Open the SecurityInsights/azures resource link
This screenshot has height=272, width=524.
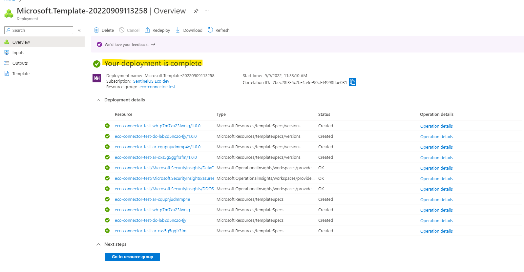pos(164,178)
